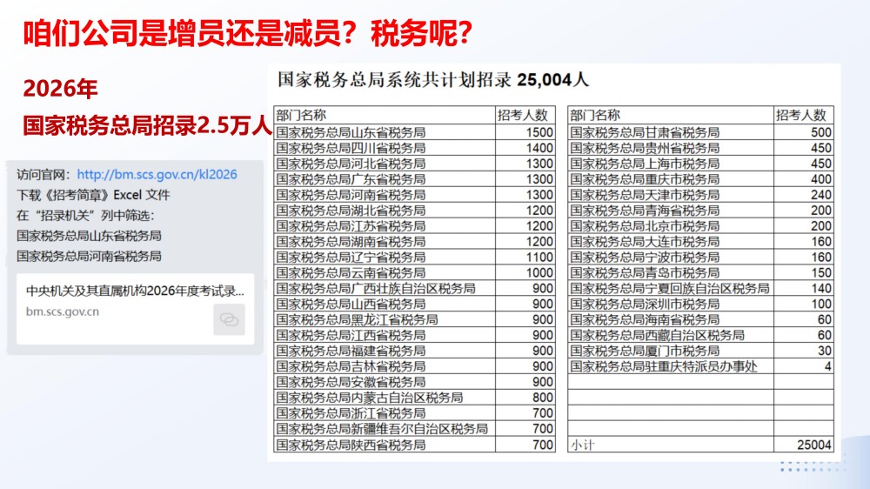Select table row 国家税务总局深圳市税务局
Image resolution: width=870 pixels, height=489 pixels.
pos(700,304)
